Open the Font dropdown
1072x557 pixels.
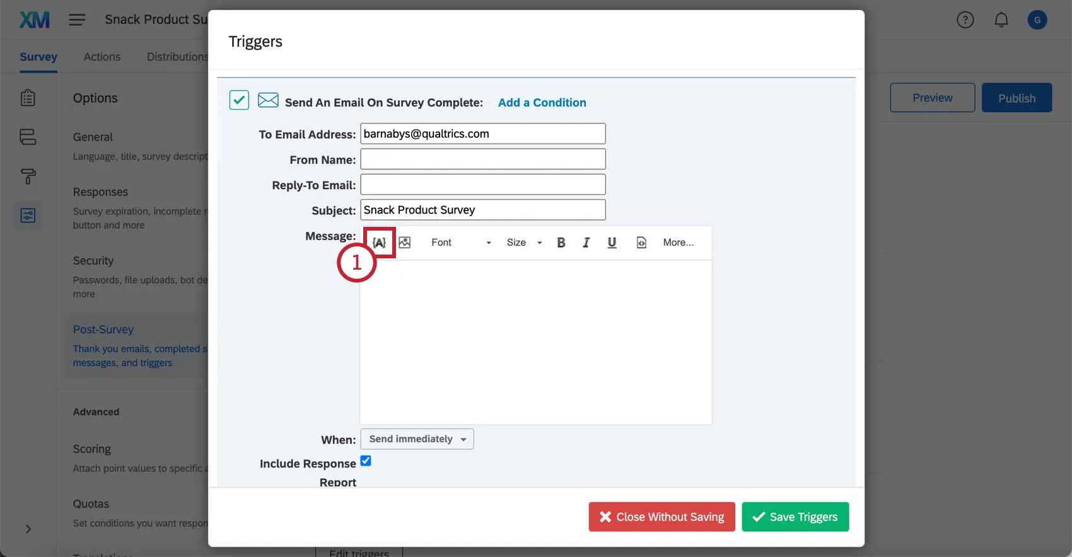460,243
